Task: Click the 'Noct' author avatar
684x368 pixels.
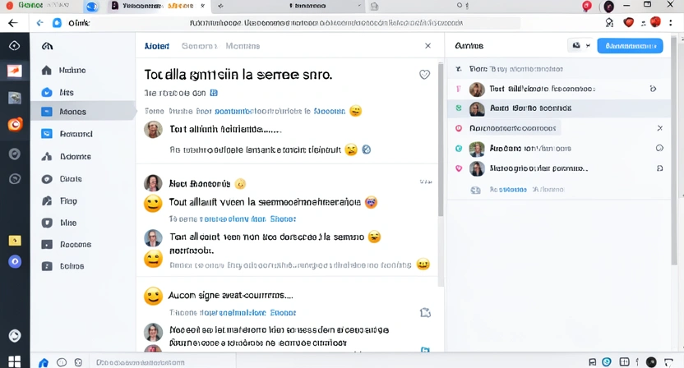Action: click(x=153, y=183)
